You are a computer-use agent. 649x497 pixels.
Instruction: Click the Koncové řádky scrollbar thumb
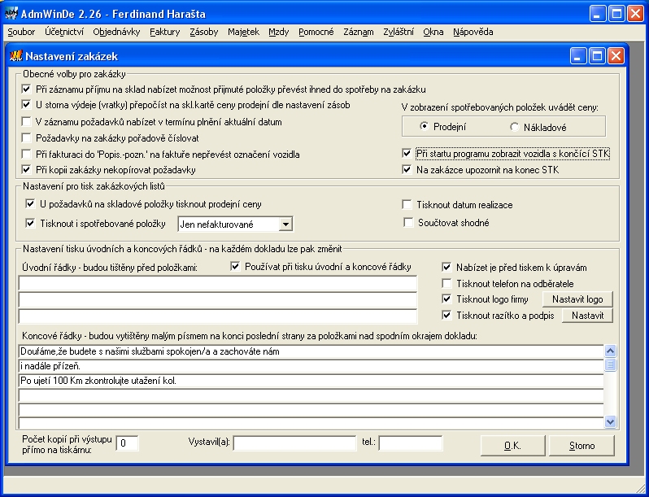pos(611,364)
